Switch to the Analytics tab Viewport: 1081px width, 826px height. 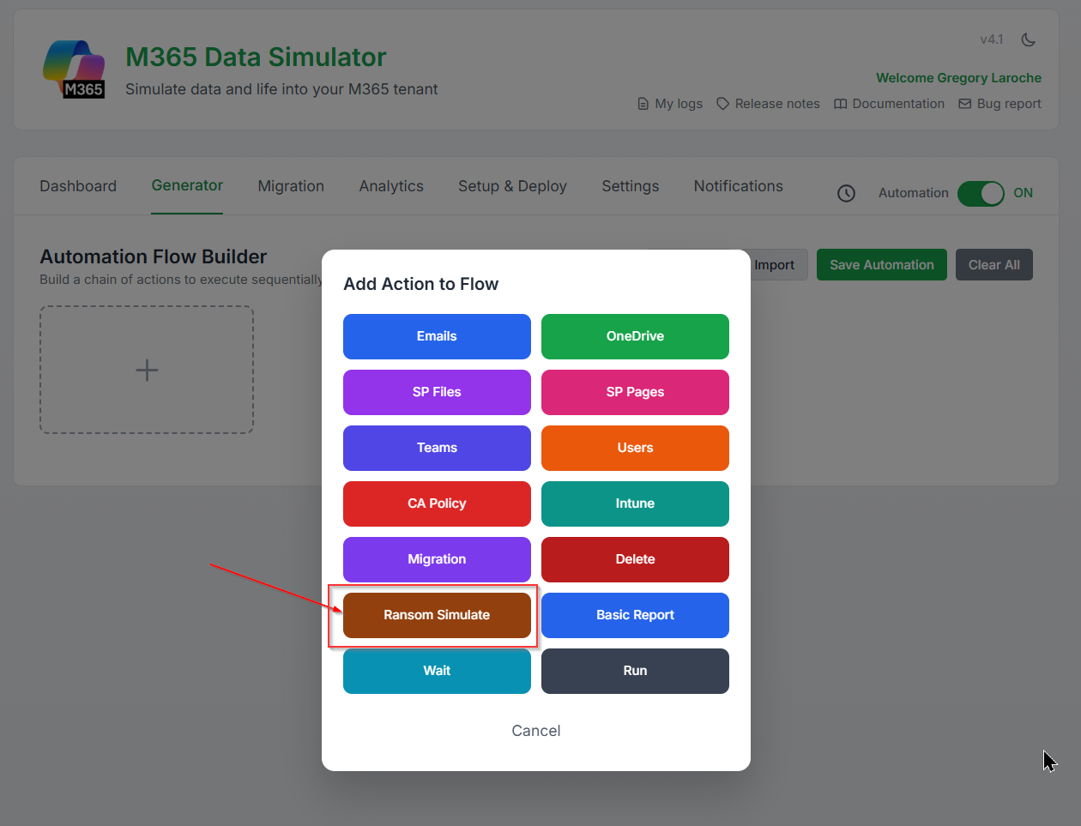coord(391,186)
